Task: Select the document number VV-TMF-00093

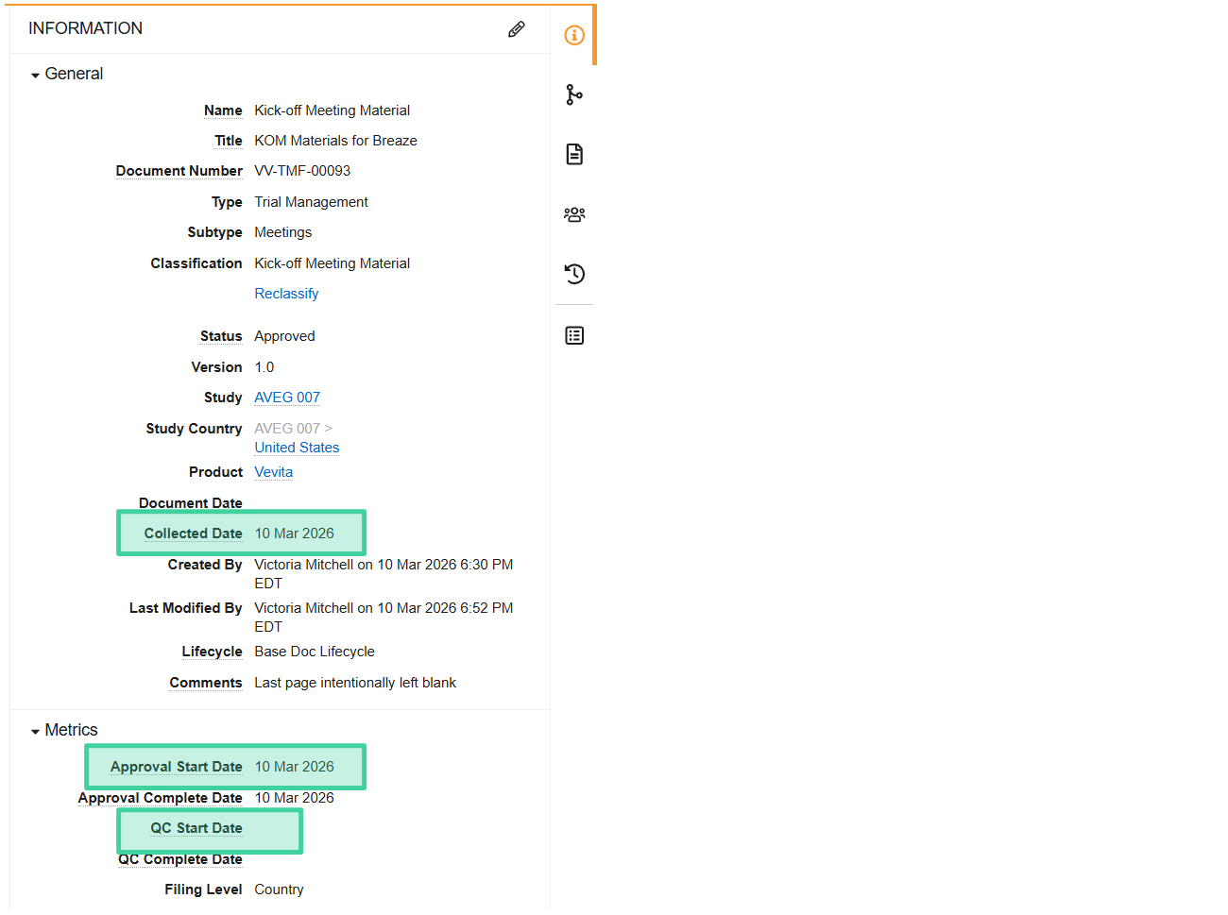Action: [x=302, y=170]
